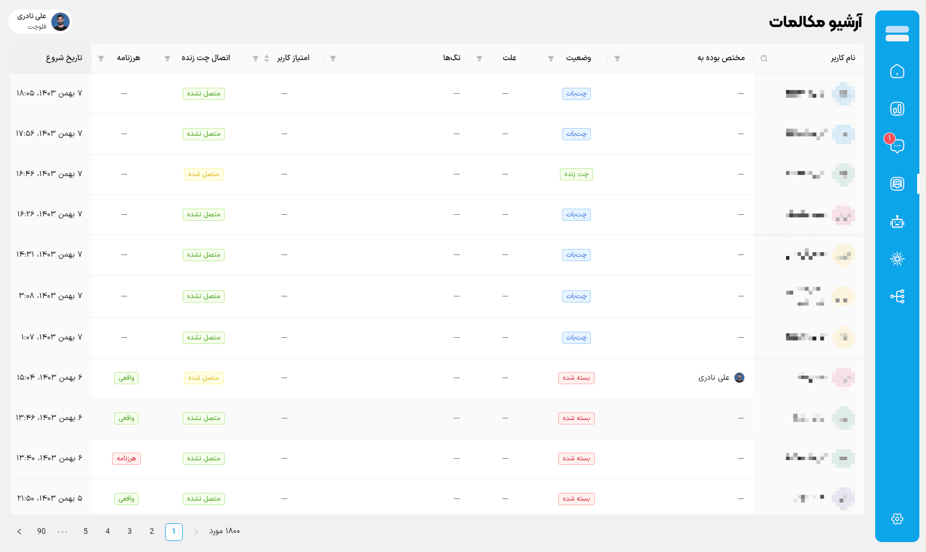Click the چت زنده status tag
Screen dimensions: 926x552
pos(576,174)
